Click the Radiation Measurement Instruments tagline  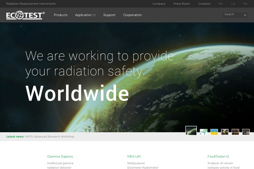coord(31,4)
